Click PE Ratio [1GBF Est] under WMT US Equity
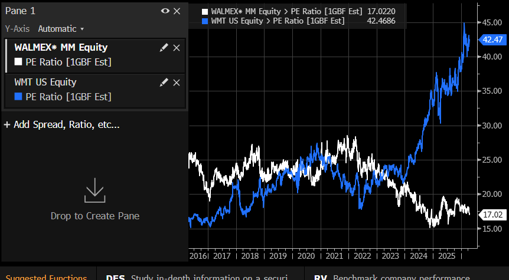 pos(68,97)
